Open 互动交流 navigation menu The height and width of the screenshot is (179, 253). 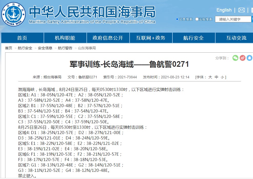(236, 38)
